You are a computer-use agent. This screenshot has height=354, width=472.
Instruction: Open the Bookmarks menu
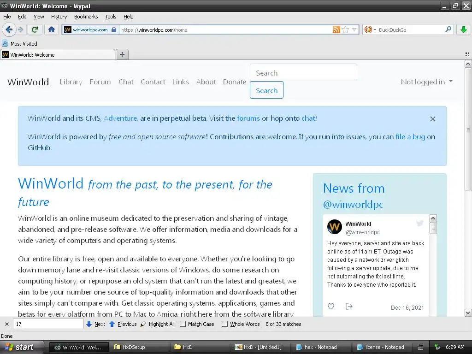[86, 17]
